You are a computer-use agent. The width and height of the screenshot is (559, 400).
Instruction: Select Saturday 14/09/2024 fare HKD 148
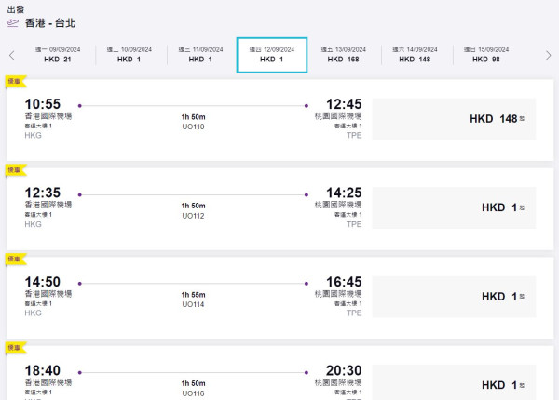point(415,54)
